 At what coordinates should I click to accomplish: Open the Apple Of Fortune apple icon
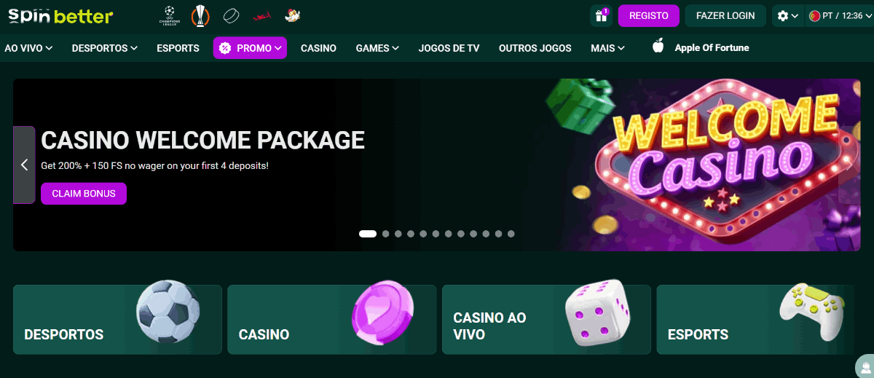point(658,47)
